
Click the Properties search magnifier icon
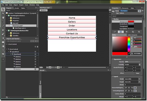click(x=143, y=16)
